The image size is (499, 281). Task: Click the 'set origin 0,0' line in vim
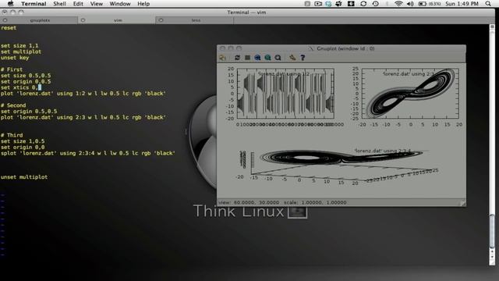pos(23,148)
